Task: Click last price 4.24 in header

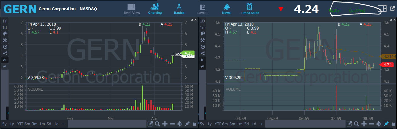Action: click(306, 9)
